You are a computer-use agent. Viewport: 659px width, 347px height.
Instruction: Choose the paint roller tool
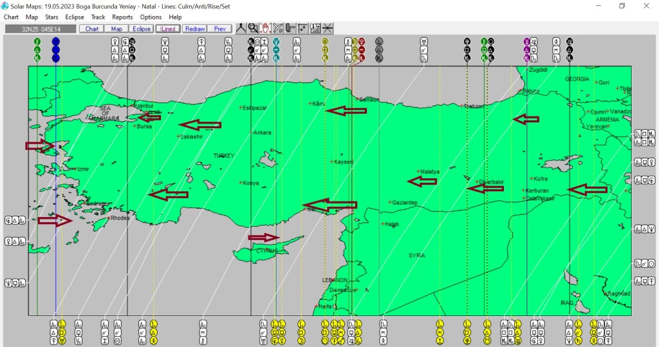[290, 28]
